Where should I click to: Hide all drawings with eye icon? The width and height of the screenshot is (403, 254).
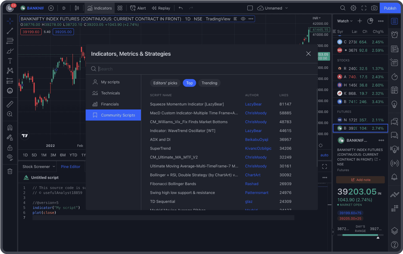pyautogui.click(x=10, y=157)
